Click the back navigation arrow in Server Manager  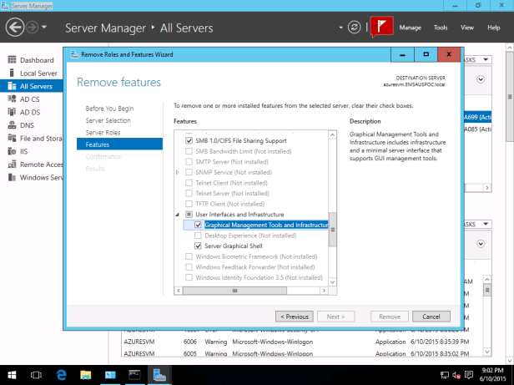coord(15,28)
